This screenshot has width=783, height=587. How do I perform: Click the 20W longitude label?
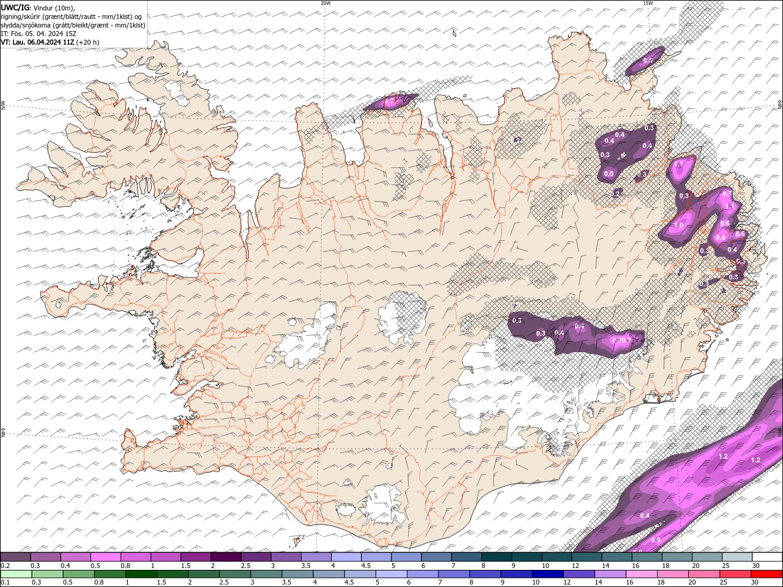coord(325,3)
